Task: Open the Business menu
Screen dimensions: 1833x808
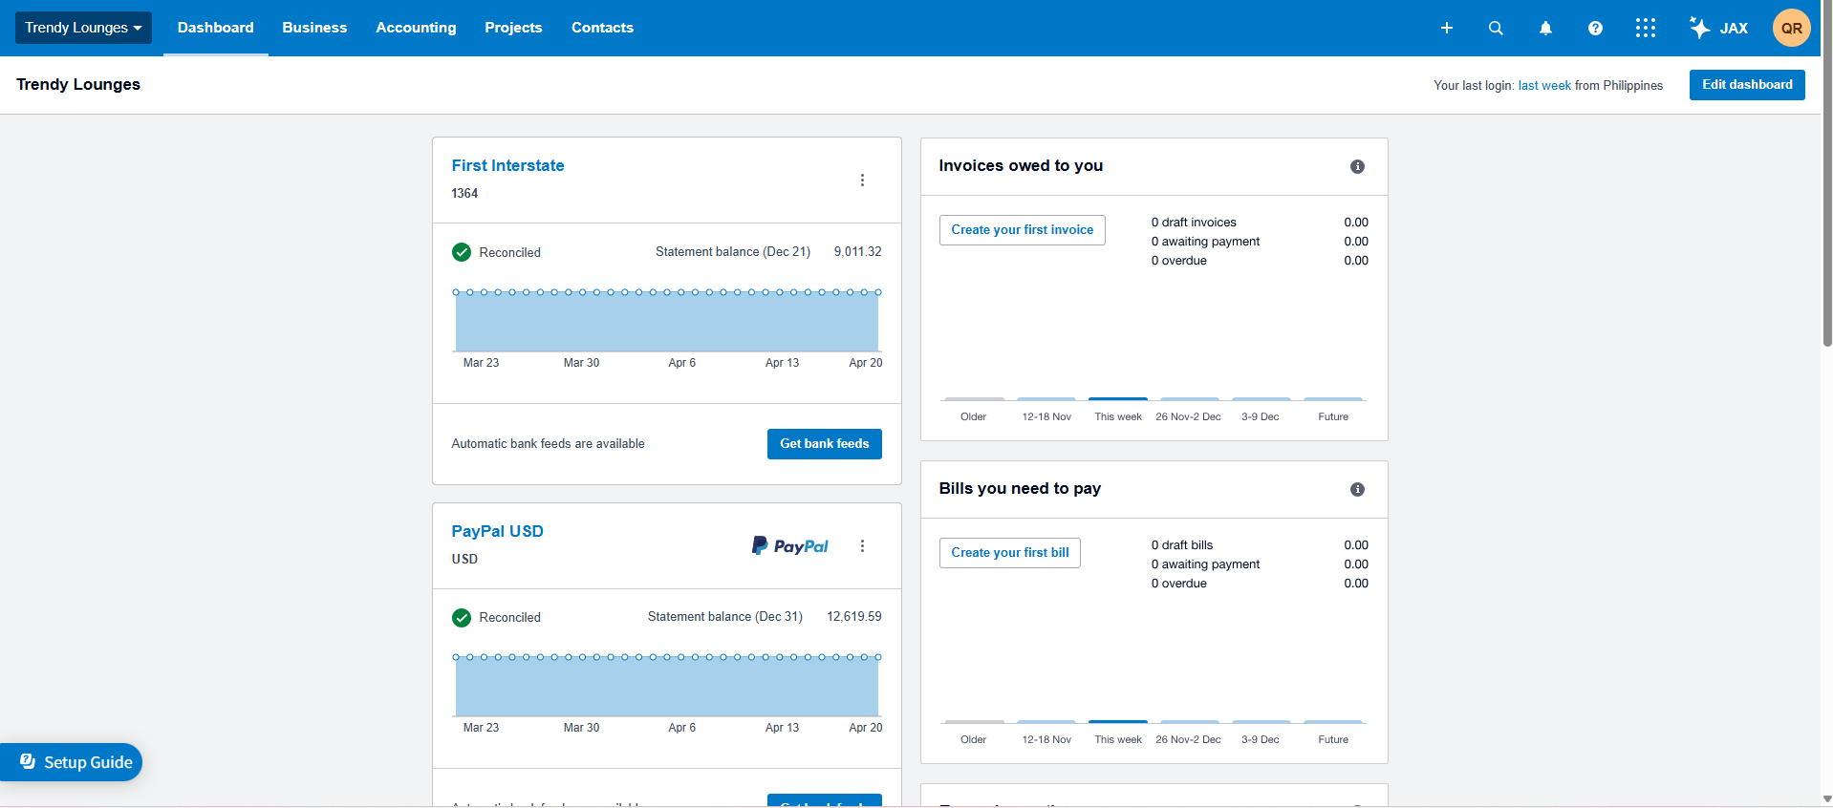Action: (x=314, y=28)
